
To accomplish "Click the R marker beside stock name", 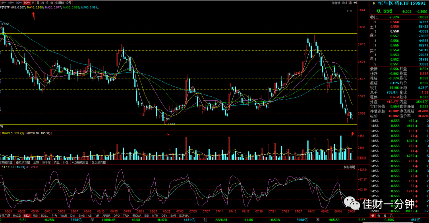I will tap(374, 4).
